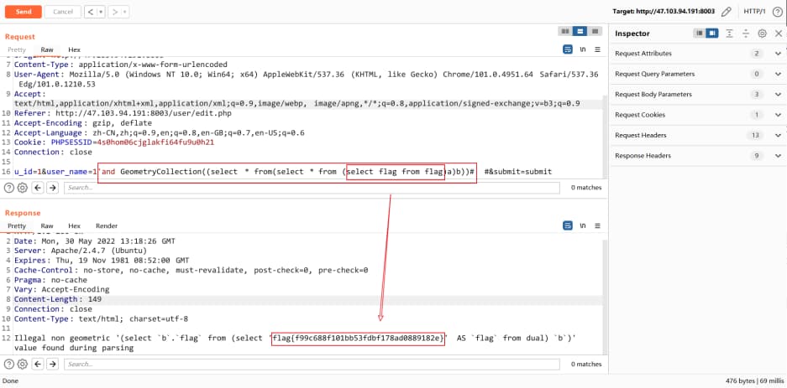The height and width of the screenshot is (388, 787).
Task: Edit target with the pencil icon
Action: (x=726, y=12)
